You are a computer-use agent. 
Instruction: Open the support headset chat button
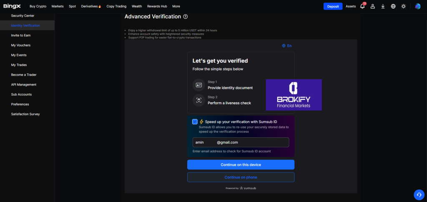pyautogui.click(x=419, y=194)
